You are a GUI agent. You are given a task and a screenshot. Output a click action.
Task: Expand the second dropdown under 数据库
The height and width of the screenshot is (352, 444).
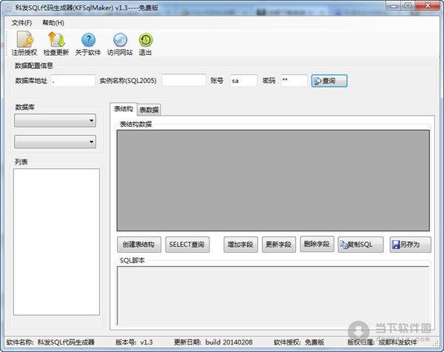pos(55,142)
